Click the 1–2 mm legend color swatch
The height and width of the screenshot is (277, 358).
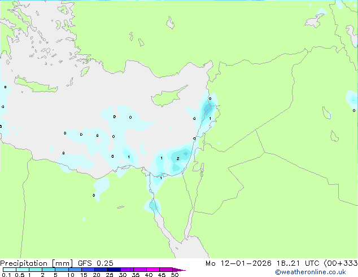click(36, 270)
